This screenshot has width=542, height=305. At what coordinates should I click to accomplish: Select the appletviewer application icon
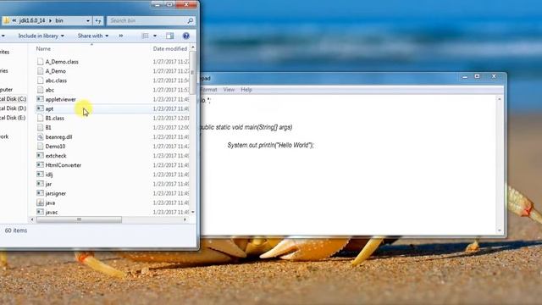[40, 99]
